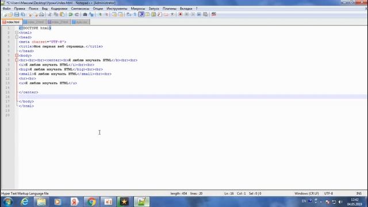Zoom out using the toolbar icon

(106, 14)
